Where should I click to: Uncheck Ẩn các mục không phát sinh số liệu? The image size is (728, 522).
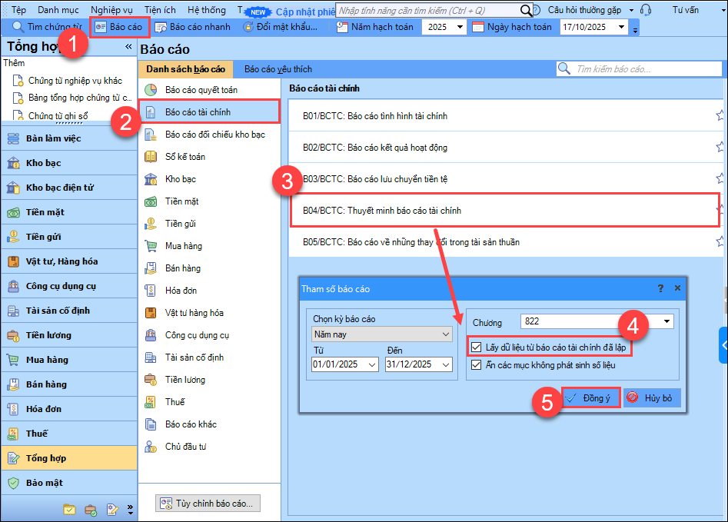(x=477, y=364)
